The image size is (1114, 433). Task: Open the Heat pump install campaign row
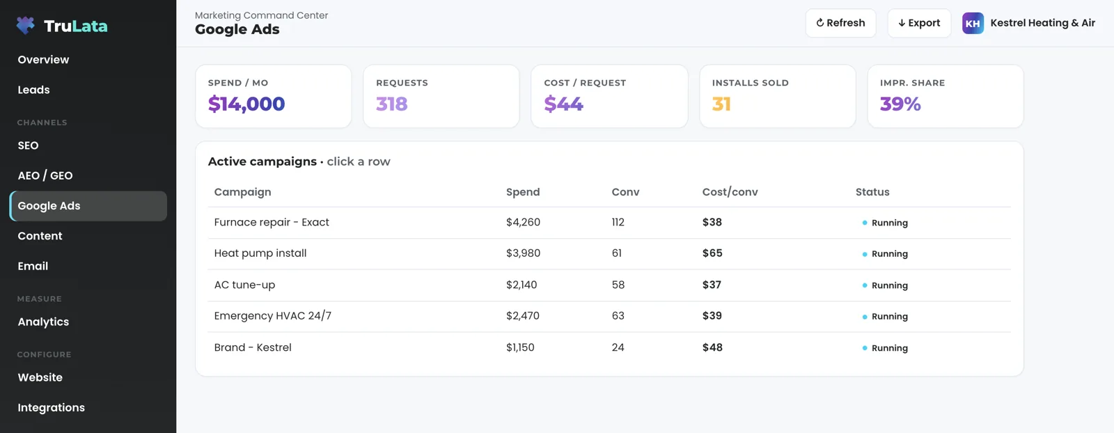tap(609, 253)
